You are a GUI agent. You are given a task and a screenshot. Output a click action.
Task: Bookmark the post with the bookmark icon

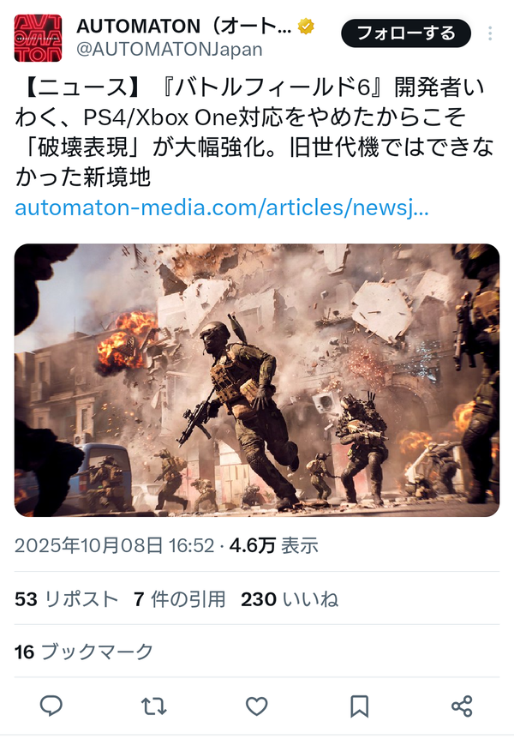click(x=359, y=706)
